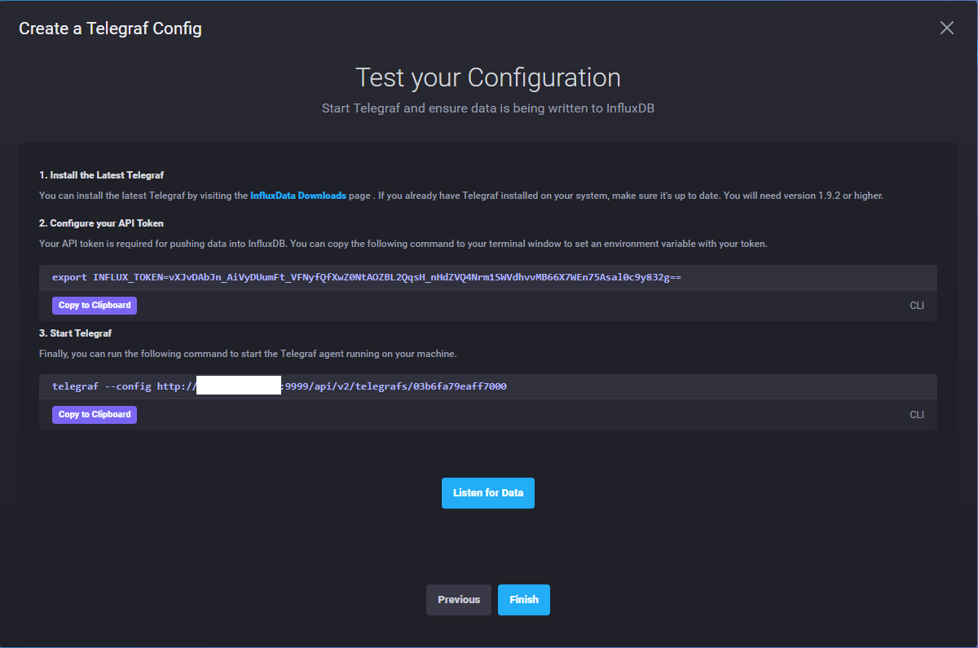Go back with the Previous button
Viewport: 978px width, 648px height.
click(x=459, y=600)
